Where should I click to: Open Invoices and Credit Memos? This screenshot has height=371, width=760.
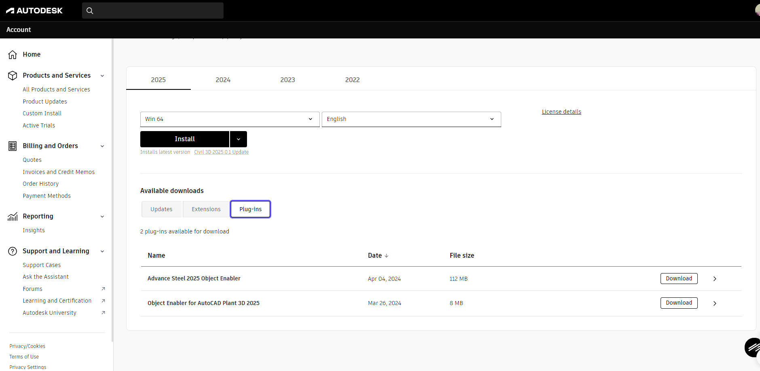(59, 172)
